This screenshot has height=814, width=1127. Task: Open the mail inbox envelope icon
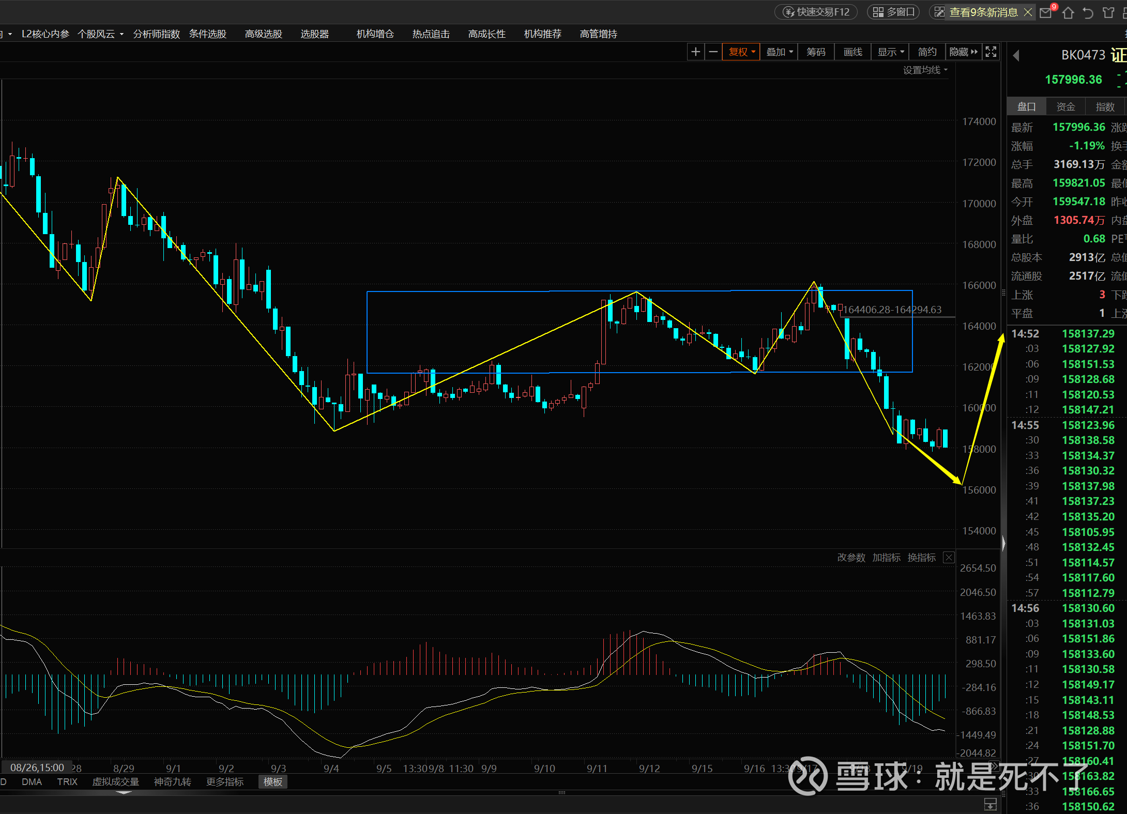pos(1045,12)
